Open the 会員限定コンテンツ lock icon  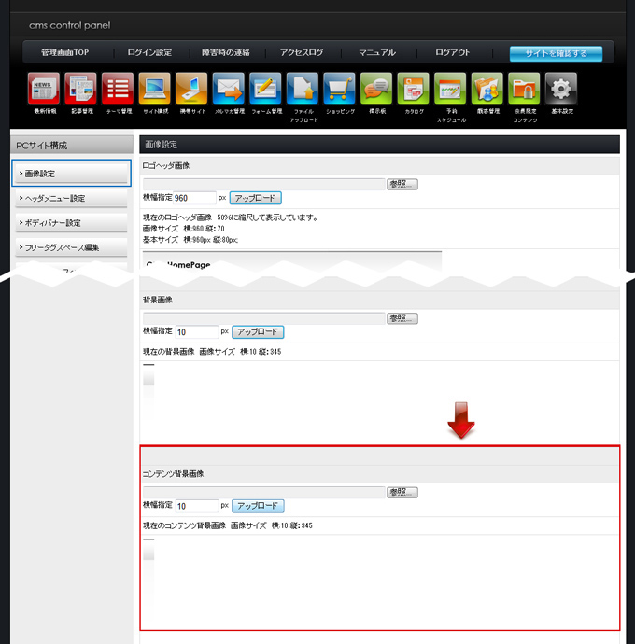pyautogui.click(x=525, y=89)
